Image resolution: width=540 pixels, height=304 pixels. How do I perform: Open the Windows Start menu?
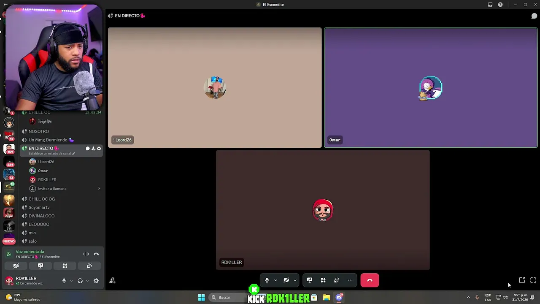point(202,298)
